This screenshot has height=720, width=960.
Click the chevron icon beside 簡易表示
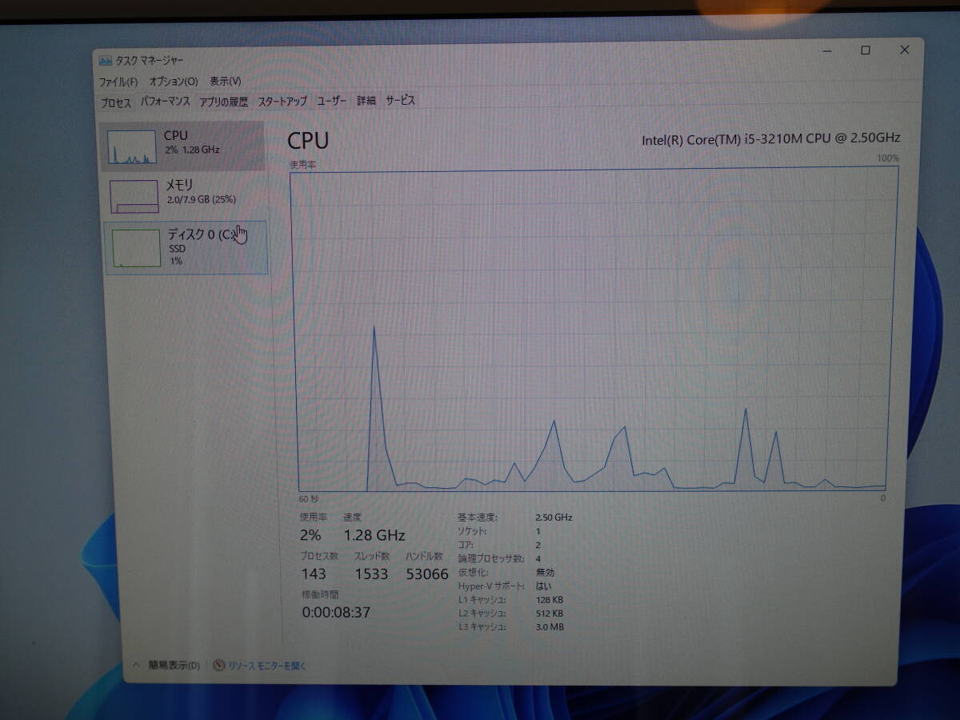136,665
